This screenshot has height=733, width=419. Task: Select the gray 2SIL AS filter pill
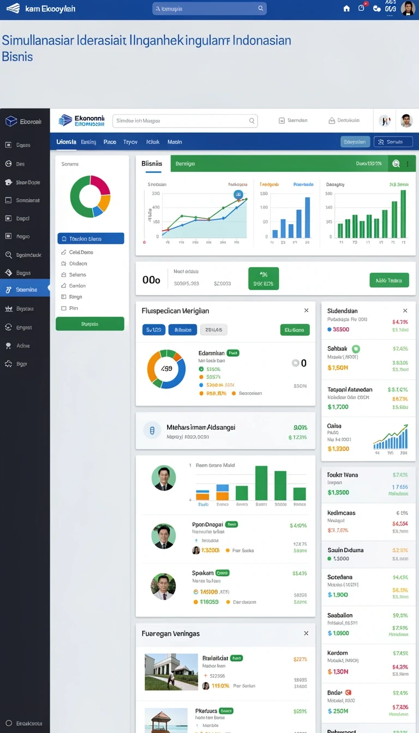[x=214, y=329]
